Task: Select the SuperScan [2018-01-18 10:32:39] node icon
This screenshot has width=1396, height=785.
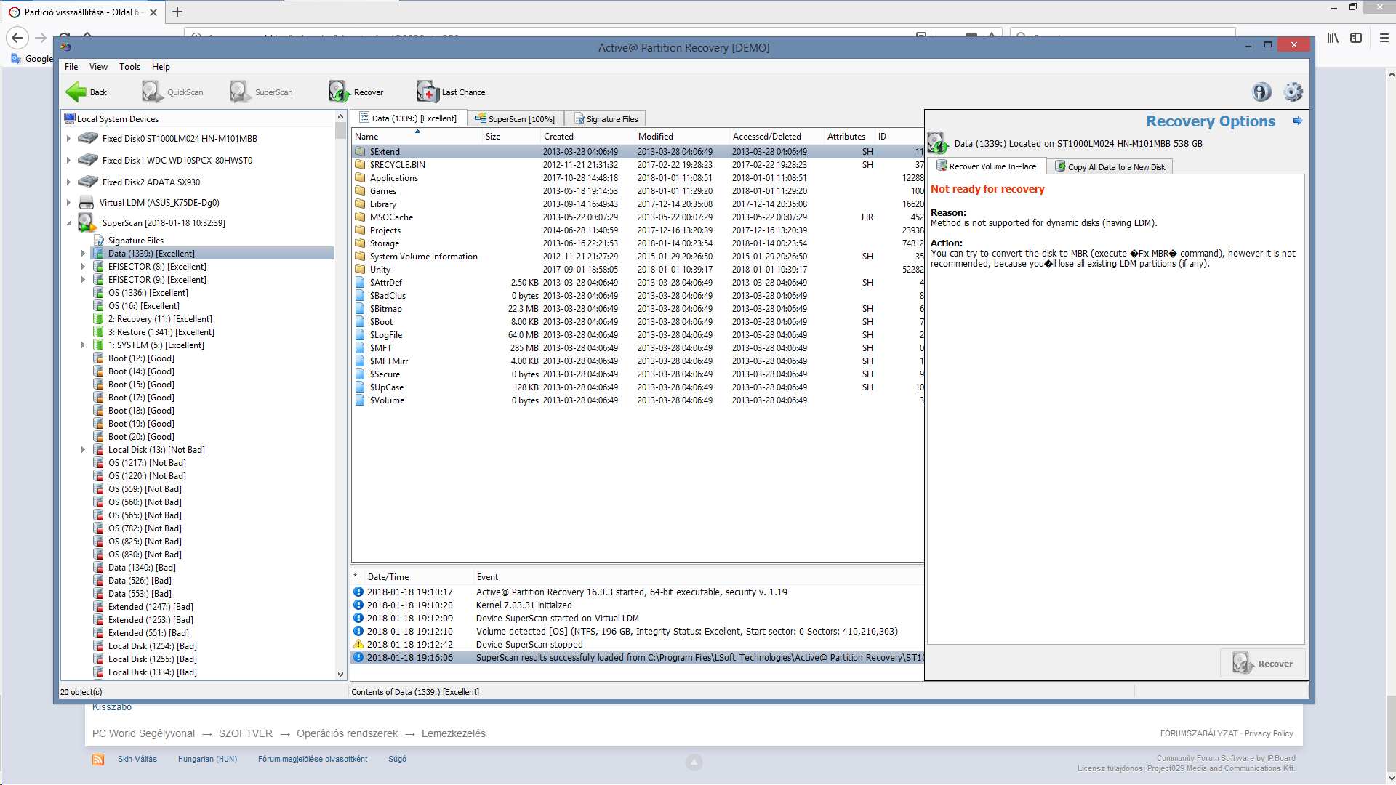Action: [88, 222]
